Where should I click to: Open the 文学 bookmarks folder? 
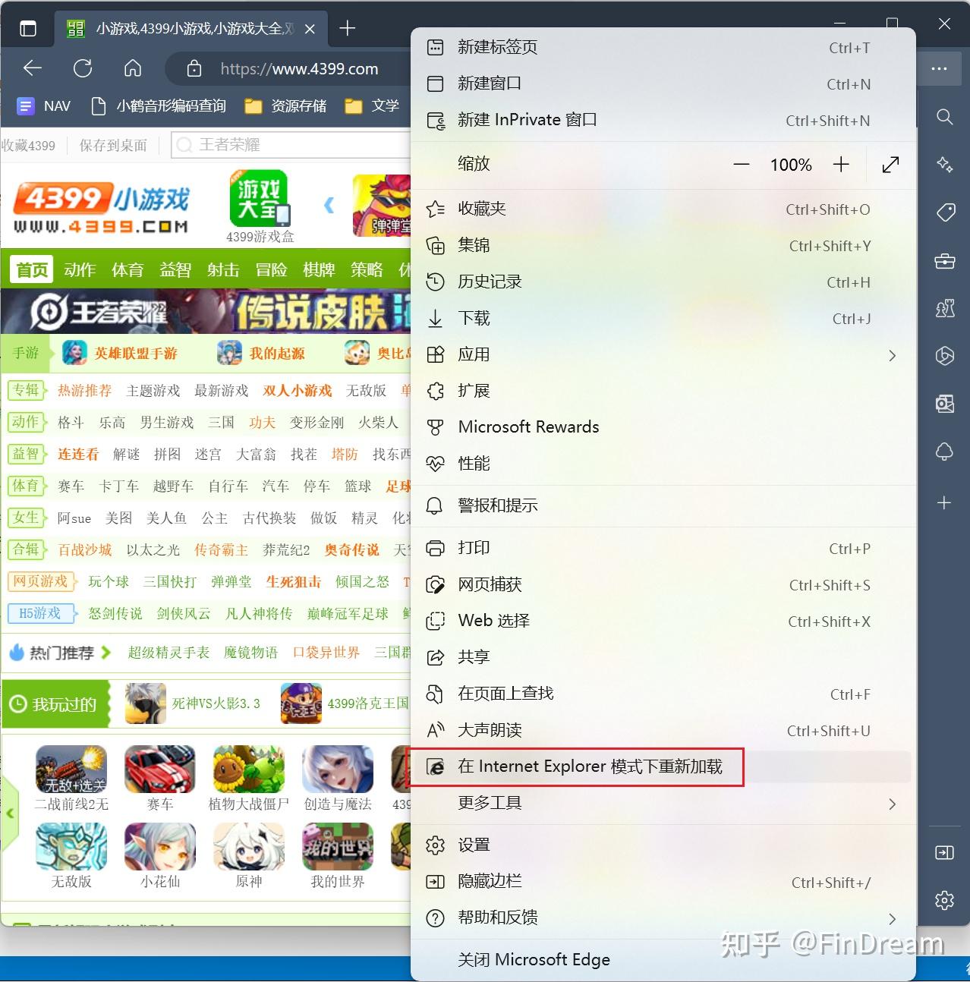pyautogui.click(x=372, y=106)
